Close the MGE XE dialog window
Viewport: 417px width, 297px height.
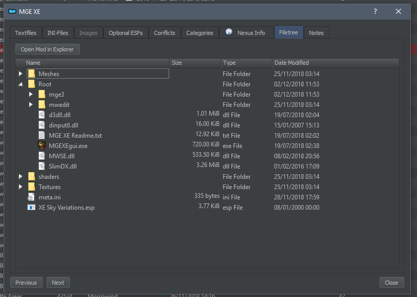coord(398,11)
